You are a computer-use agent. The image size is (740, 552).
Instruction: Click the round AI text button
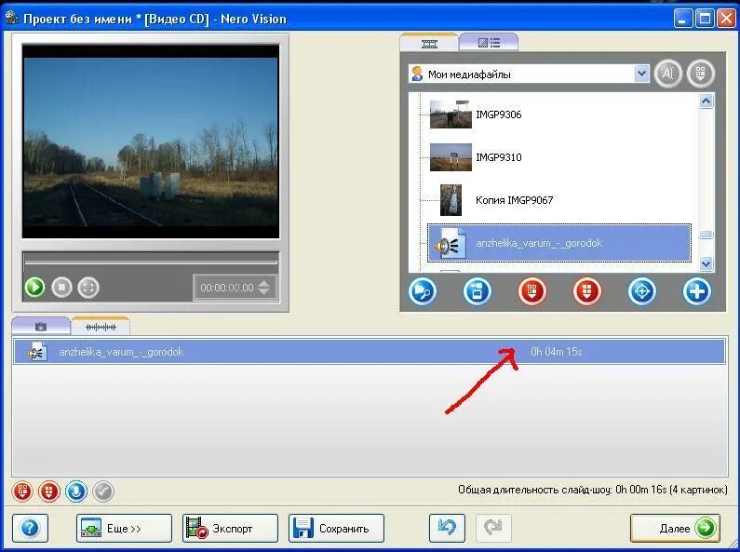coord(667,74)
